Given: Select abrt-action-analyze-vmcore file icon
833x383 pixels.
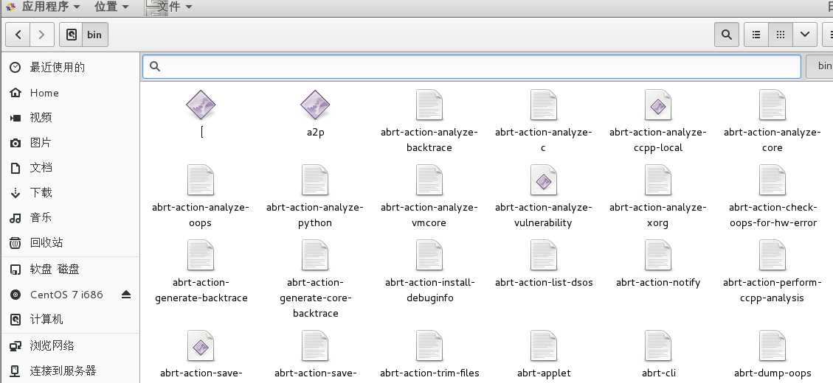Looking at the screenshot, I should click(429, 180).
